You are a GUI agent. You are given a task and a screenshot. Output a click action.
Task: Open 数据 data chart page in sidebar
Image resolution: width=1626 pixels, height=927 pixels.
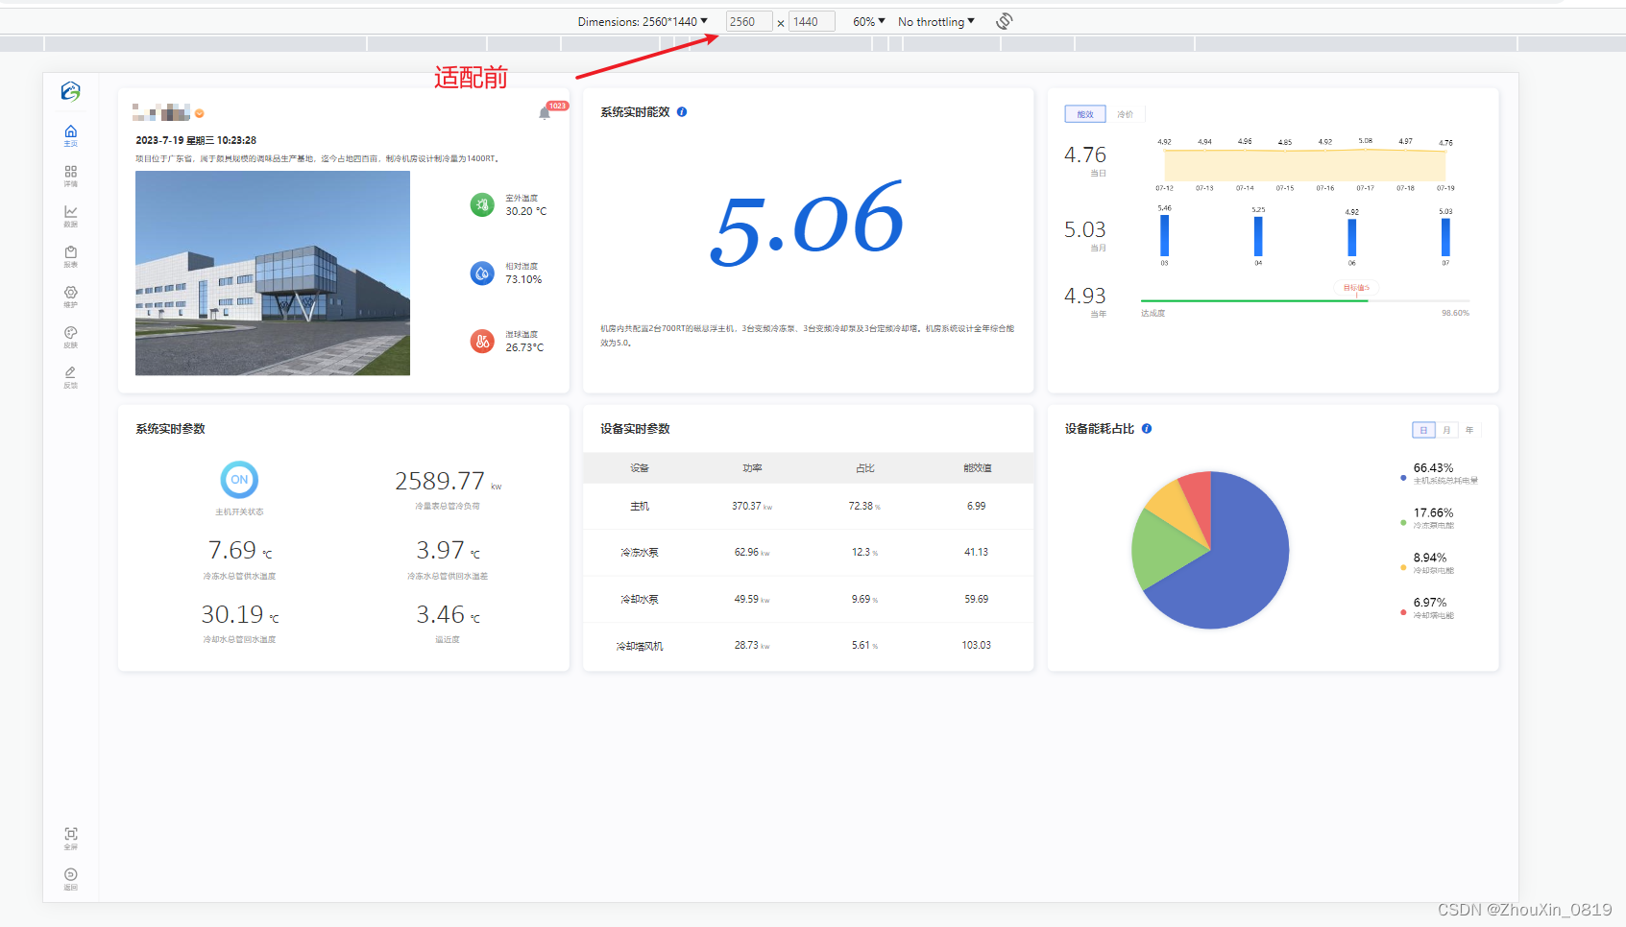click(70, 216)
